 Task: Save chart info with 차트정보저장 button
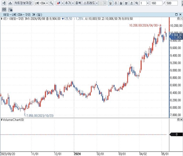click(x=23, y=3)
